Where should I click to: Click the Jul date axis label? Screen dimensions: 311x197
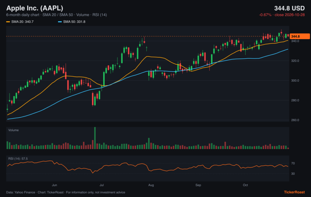[x=101, y=185]
